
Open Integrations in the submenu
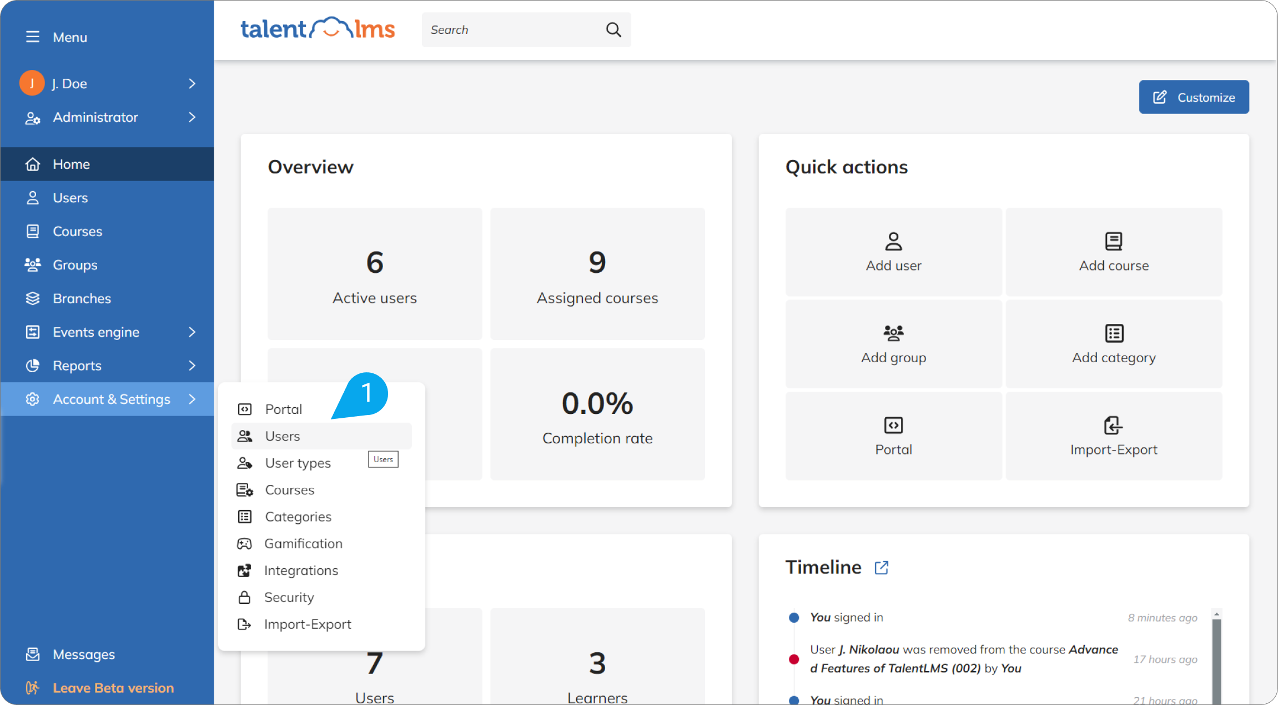tap(321, 571)
